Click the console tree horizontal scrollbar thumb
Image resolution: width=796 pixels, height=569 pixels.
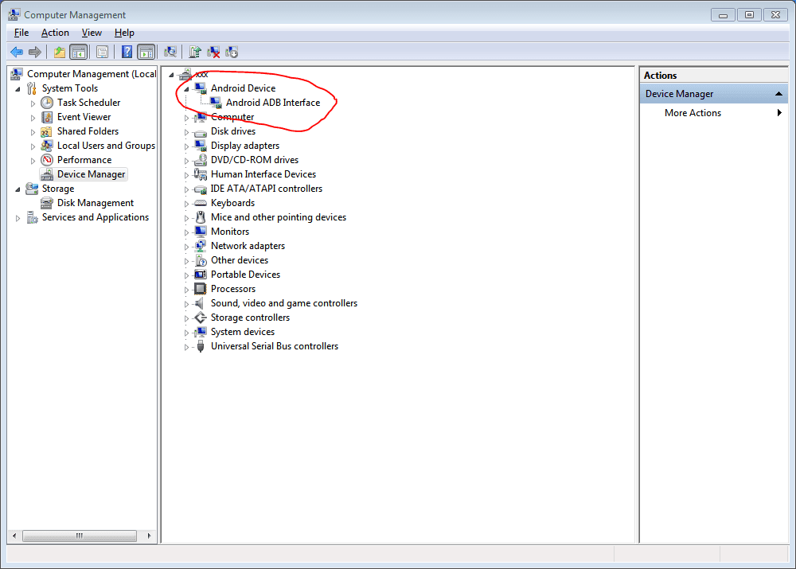coord(79,536)
